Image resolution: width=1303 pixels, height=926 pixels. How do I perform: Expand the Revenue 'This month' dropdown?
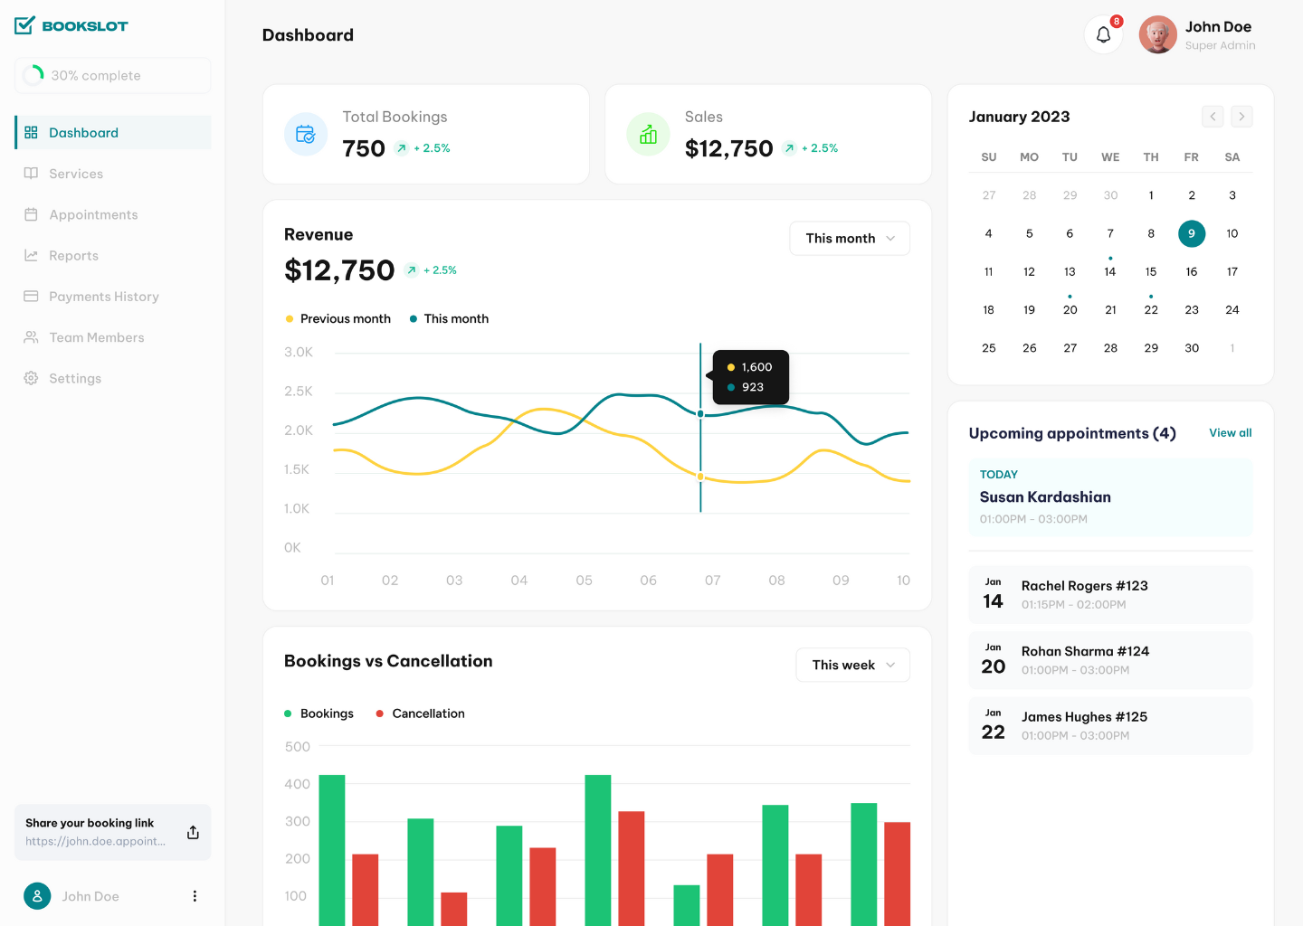(x=850, y=239)
